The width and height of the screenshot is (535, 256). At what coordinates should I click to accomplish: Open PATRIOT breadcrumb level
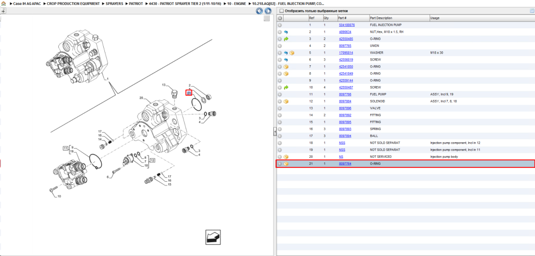click(136, 3)
